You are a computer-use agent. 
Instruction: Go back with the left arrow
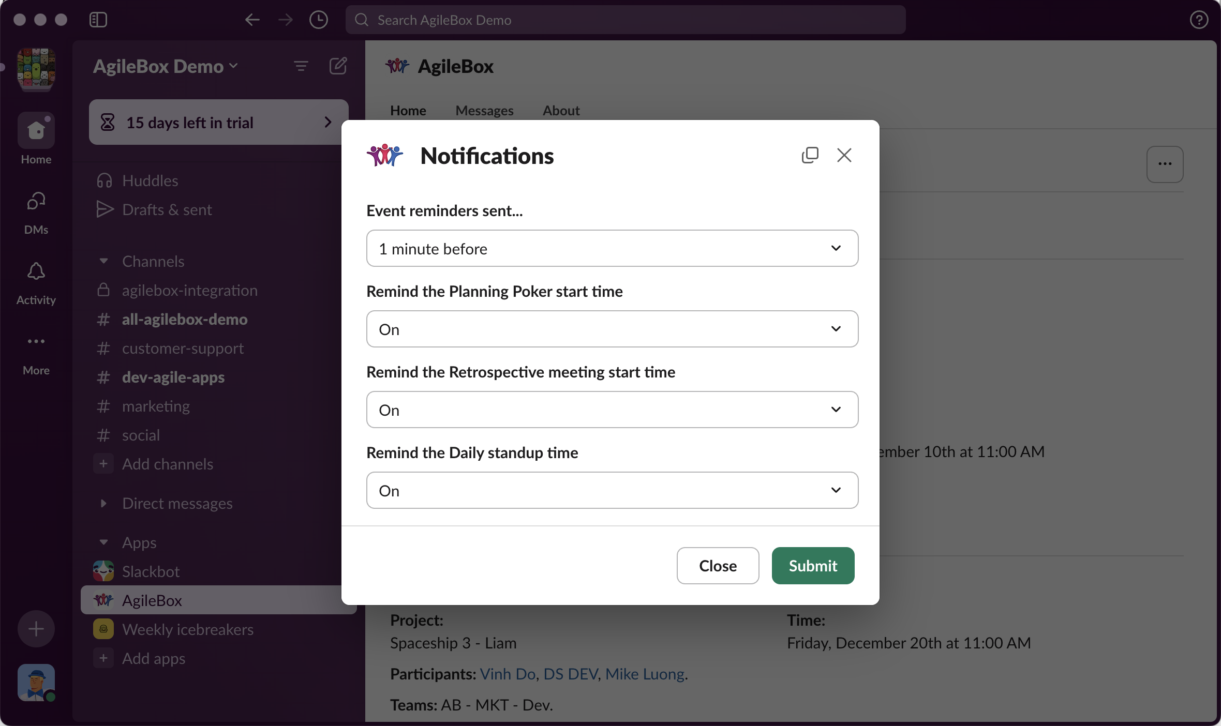[x=252, y=20]
